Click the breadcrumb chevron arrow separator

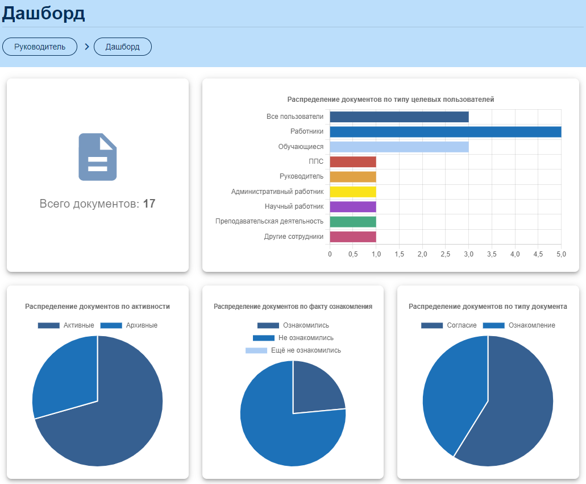(87, 47)
